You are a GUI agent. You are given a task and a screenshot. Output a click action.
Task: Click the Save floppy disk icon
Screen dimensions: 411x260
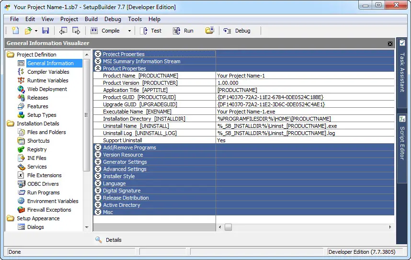click(x=46, y=31)
